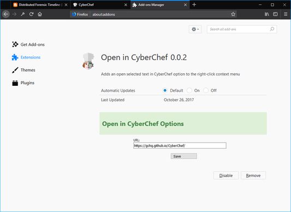This screenshot has height=212, width=291.
Task: Close the Distributed Forensic Timeline tab
Action: (x=66, y=5)
